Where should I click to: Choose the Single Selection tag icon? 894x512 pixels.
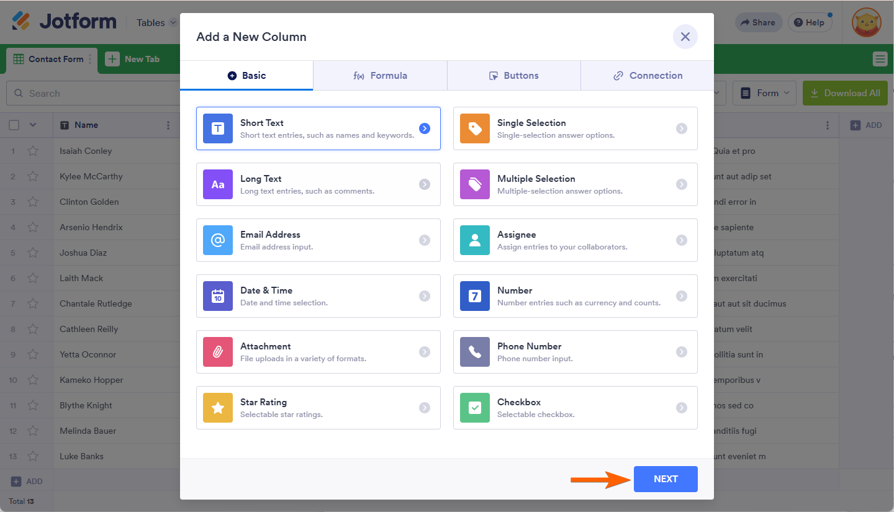475,128
